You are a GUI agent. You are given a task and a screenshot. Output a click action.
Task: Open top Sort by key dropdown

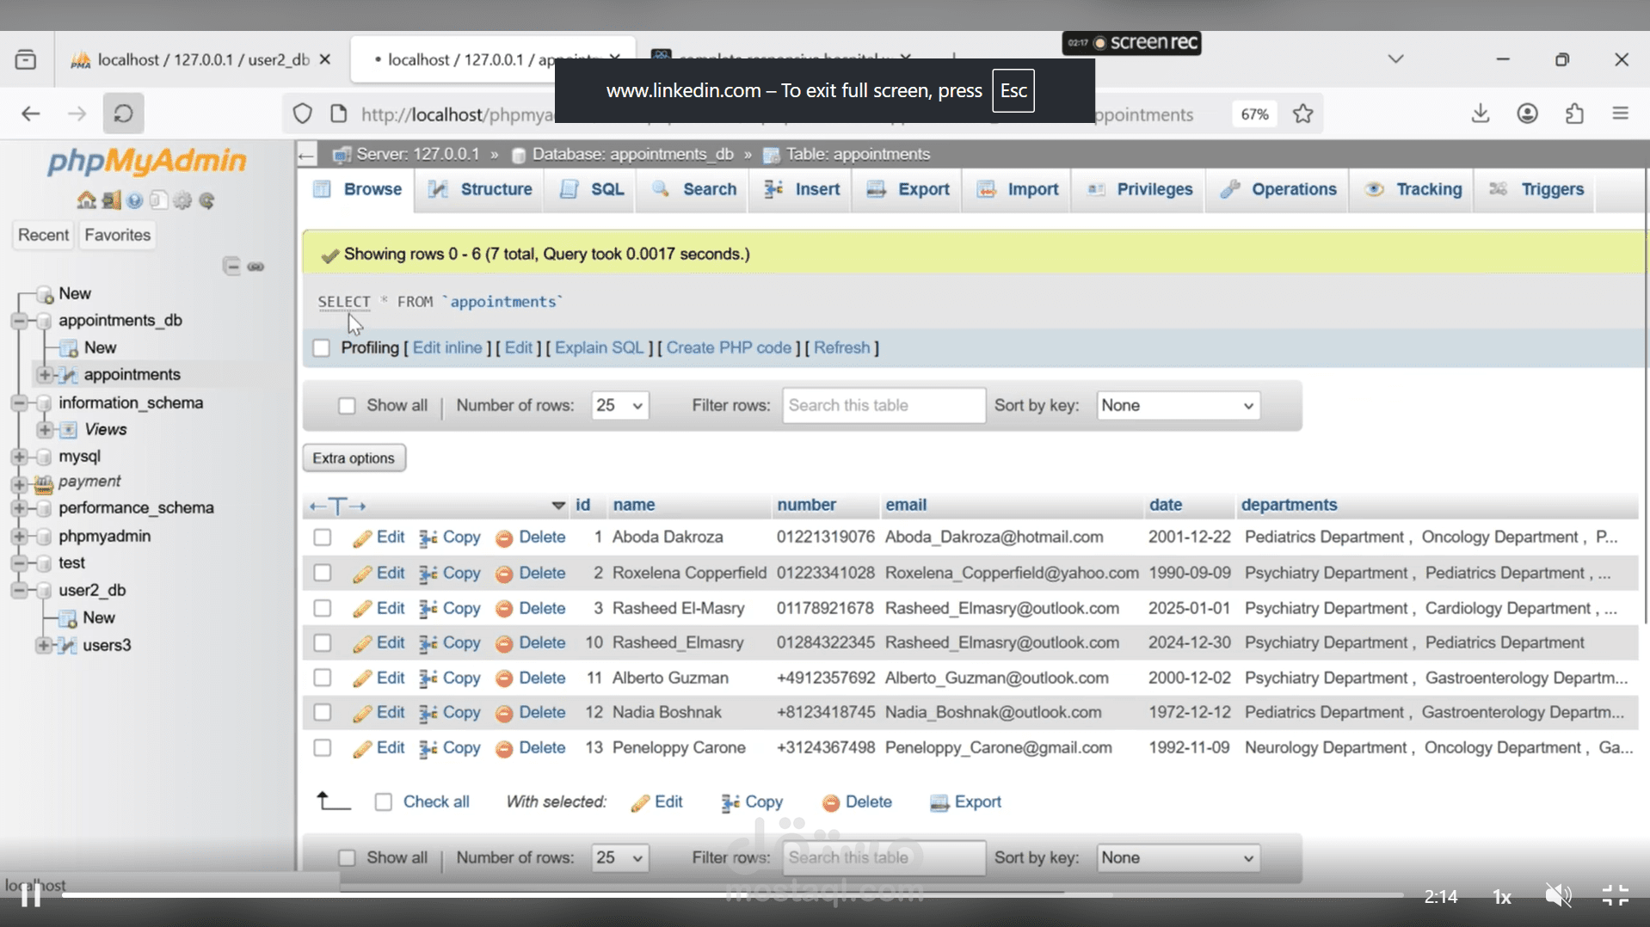(1178, 405)
